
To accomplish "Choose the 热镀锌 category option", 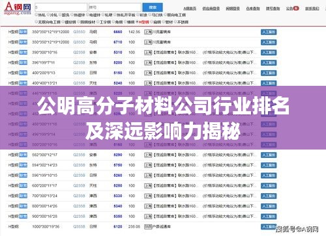I will coord(78,15).
